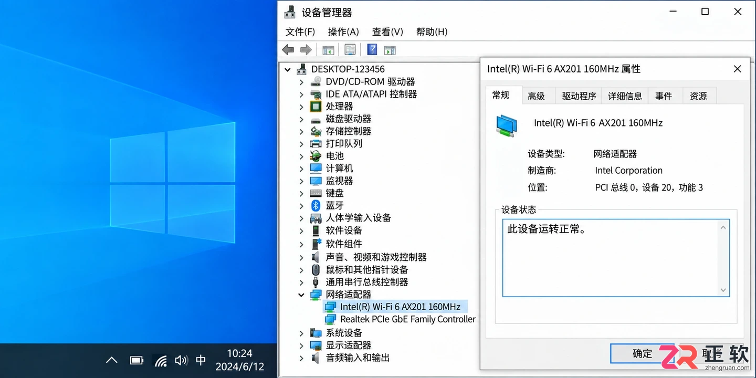Switch to the 详细信息 tab
The image size is (756, 378).
(625, 96)
